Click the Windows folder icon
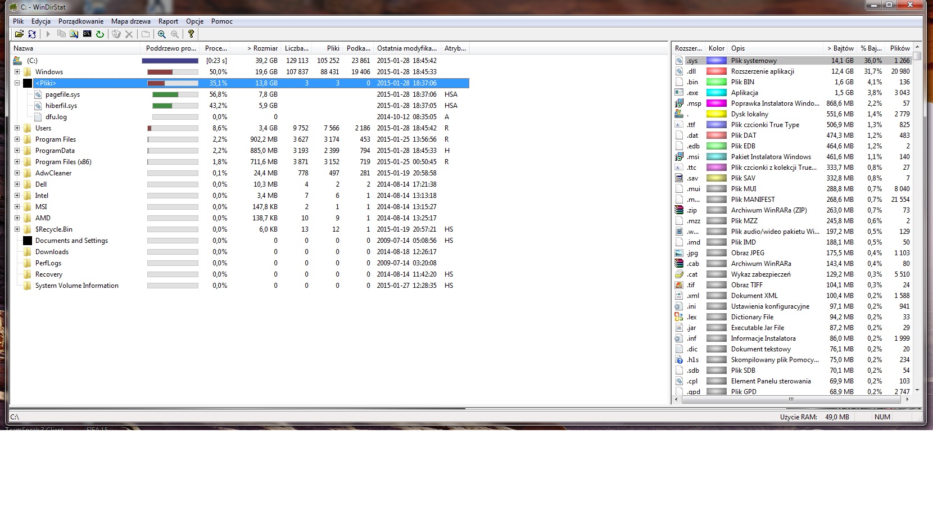Image resolution: width=933 pixels, height=506 pixels. 27,72
